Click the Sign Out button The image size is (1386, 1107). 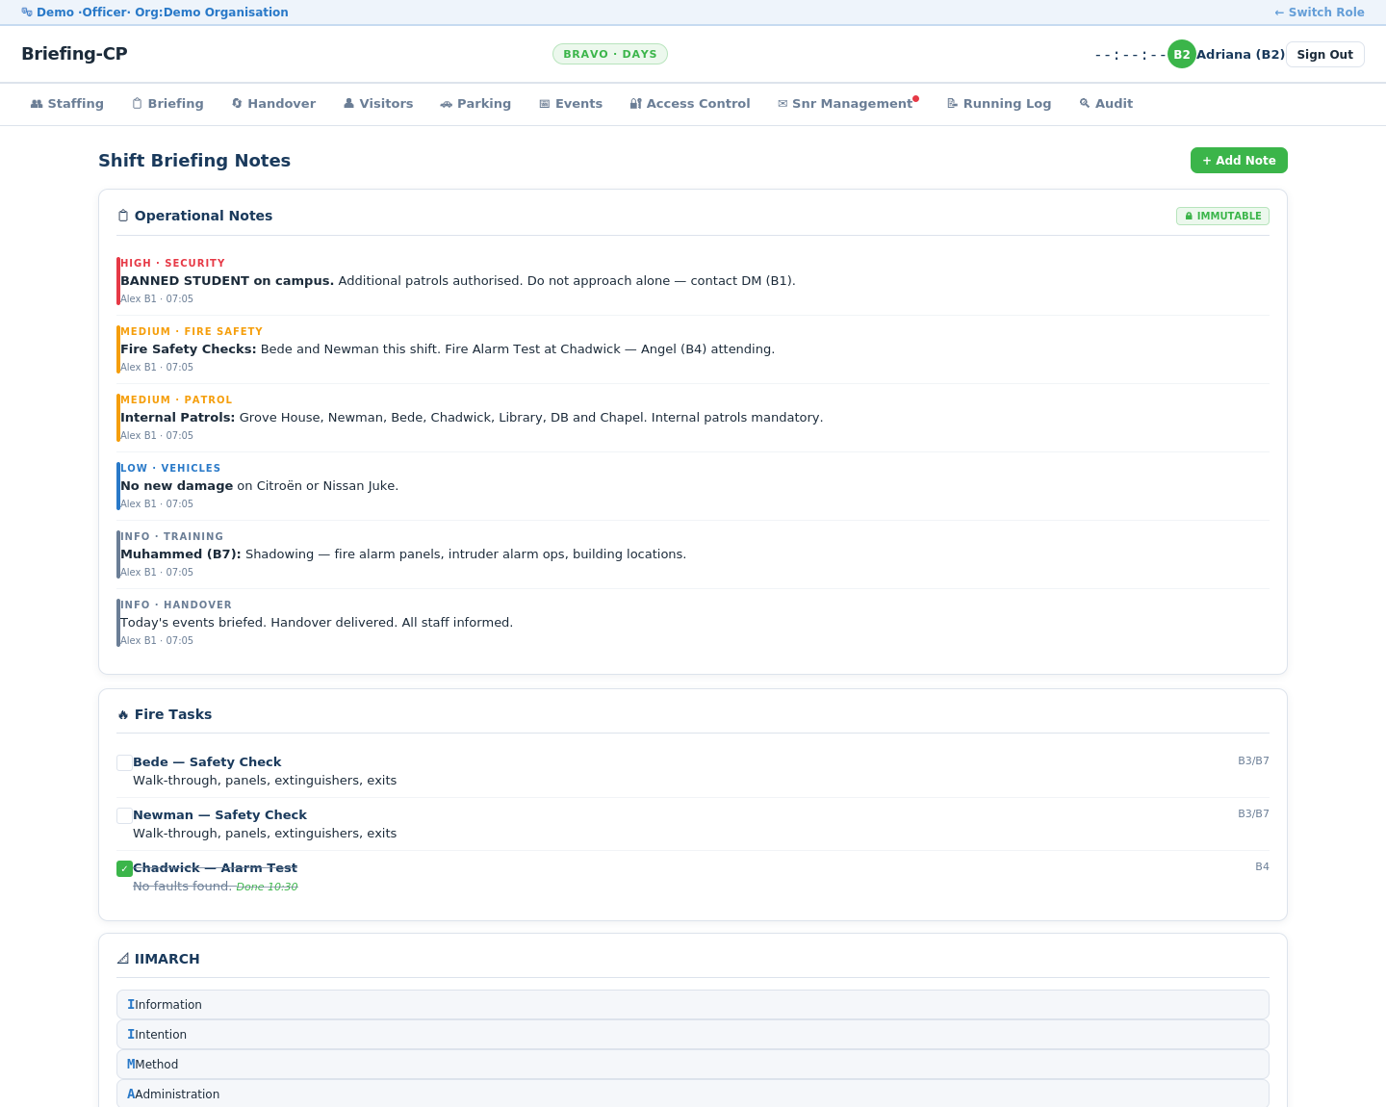pyautogui.click(x=1324, y=55)
